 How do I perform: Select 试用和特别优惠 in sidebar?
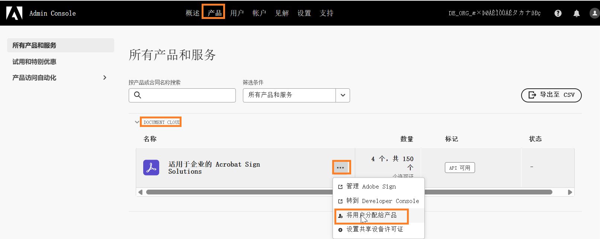(x=34, y=62)
